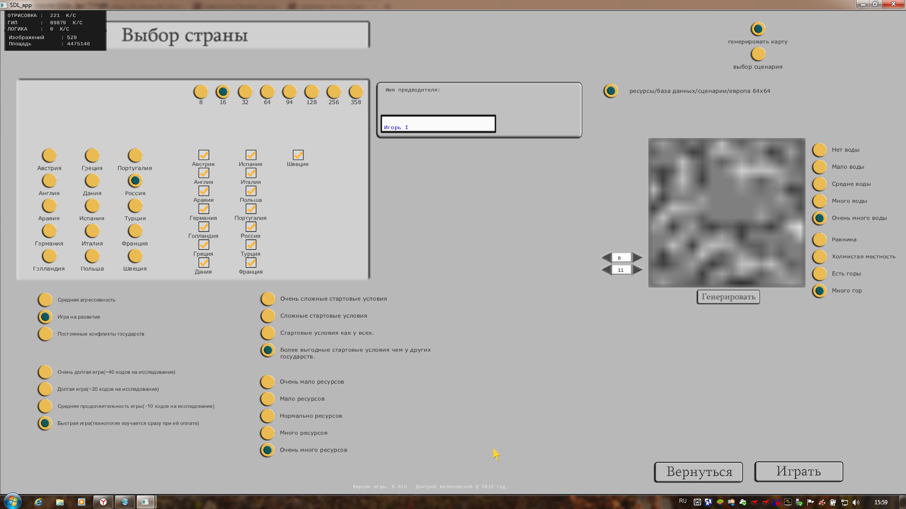Choose Турция as your country
The width and height of the screenshot is (906, 509).
[x=135, y=206]
